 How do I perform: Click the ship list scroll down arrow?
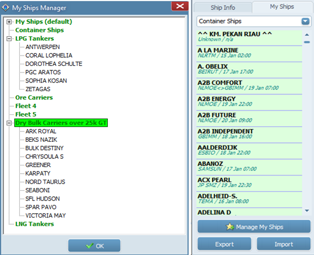tap(307, 210)
